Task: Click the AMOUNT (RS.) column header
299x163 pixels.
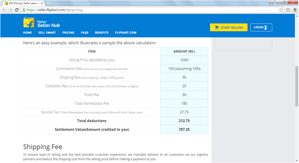Action: [x=184, y=51]
